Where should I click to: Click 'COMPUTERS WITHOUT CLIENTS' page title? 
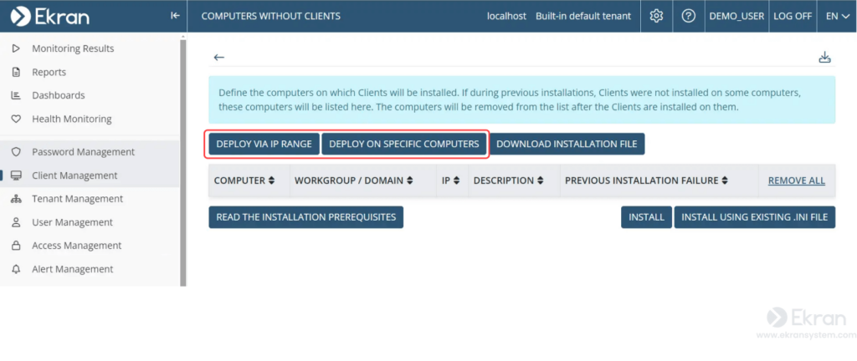tap(271, 16)
